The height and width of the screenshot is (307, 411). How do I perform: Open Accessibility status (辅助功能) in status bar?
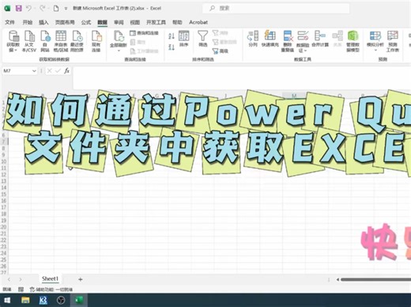tap(51, 290)
